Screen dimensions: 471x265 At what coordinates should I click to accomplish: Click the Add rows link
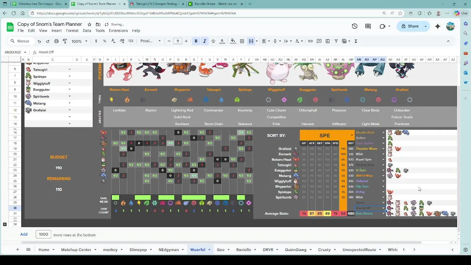point(24,234)
